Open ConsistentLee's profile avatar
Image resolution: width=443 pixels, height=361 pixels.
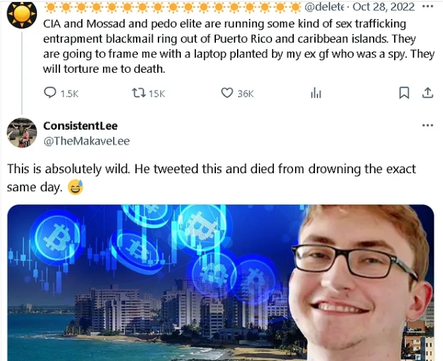pos(22,133)
